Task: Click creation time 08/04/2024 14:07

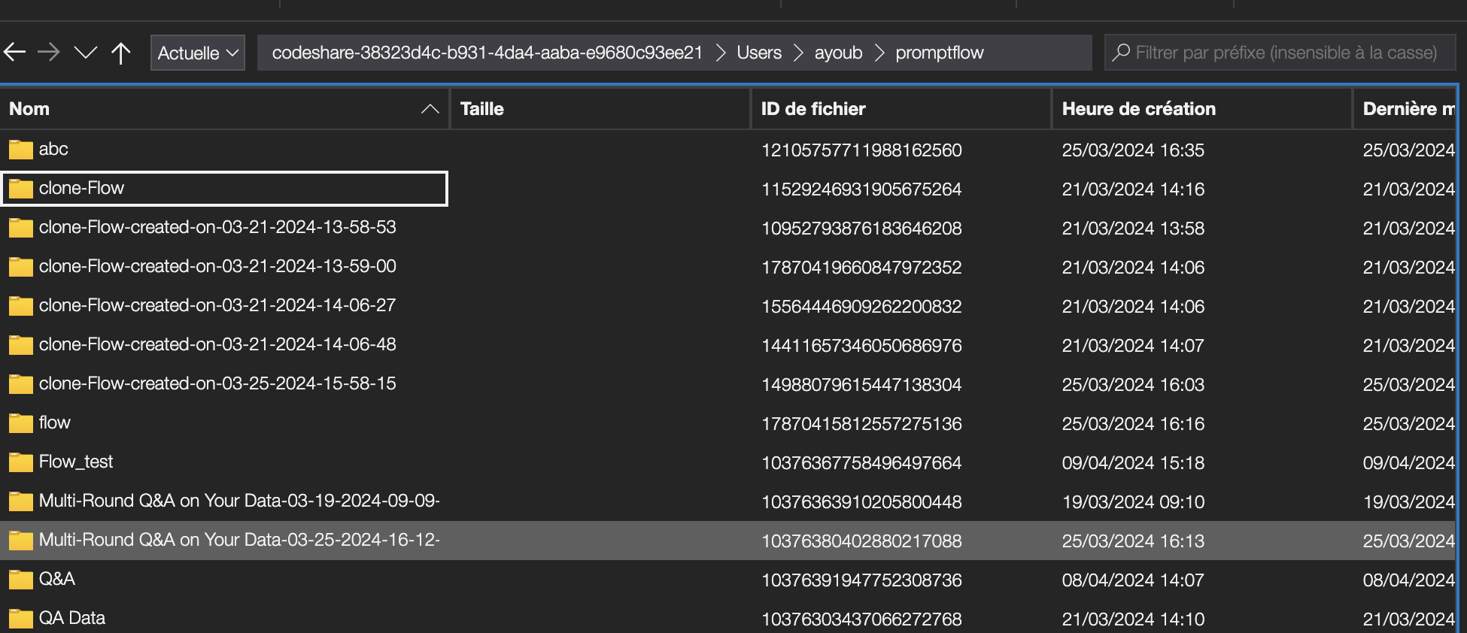Action: pyautogui.click(x=1133, y=580)
